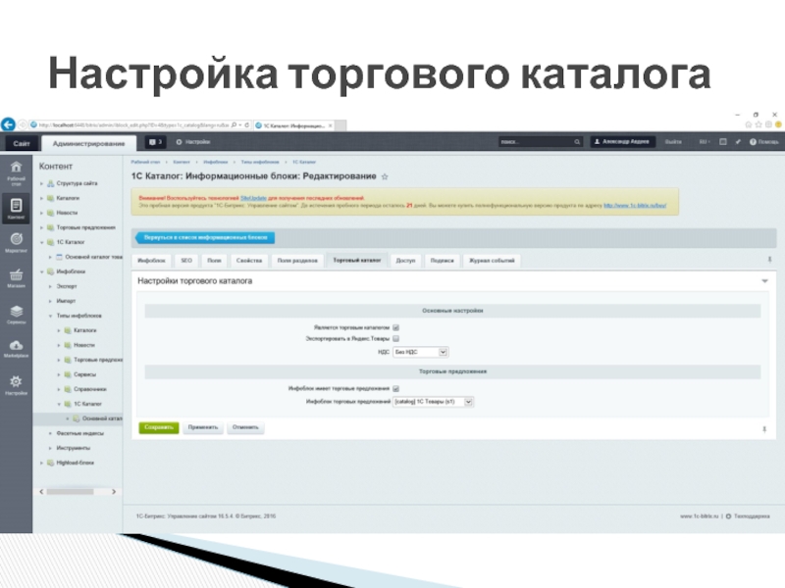Switch to the Доступ tab

(405, 261)
